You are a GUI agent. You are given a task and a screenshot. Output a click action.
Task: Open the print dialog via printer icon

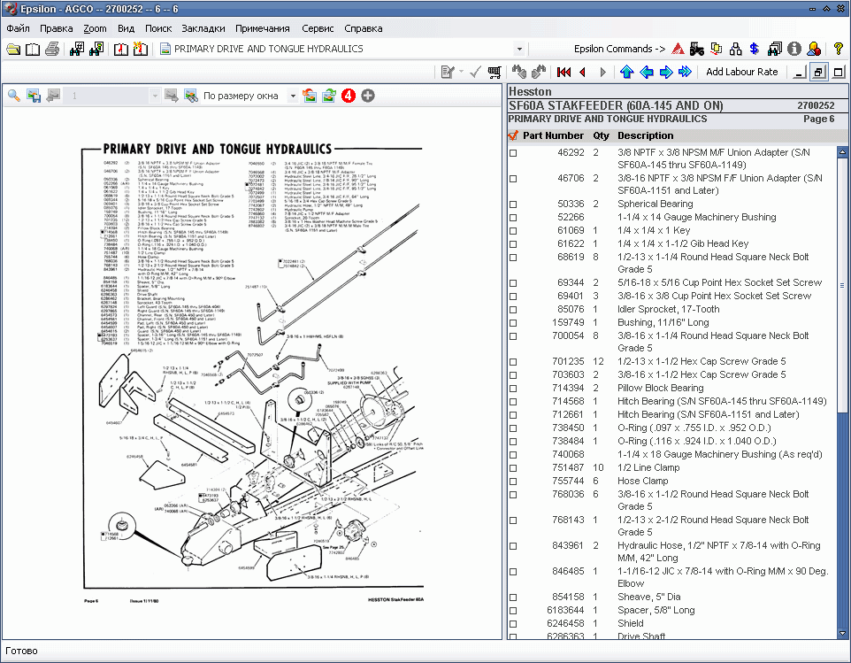(53, 49)
